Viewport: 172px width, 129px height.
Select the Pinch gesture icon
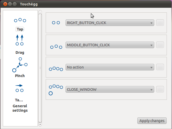tap(20, 65)
